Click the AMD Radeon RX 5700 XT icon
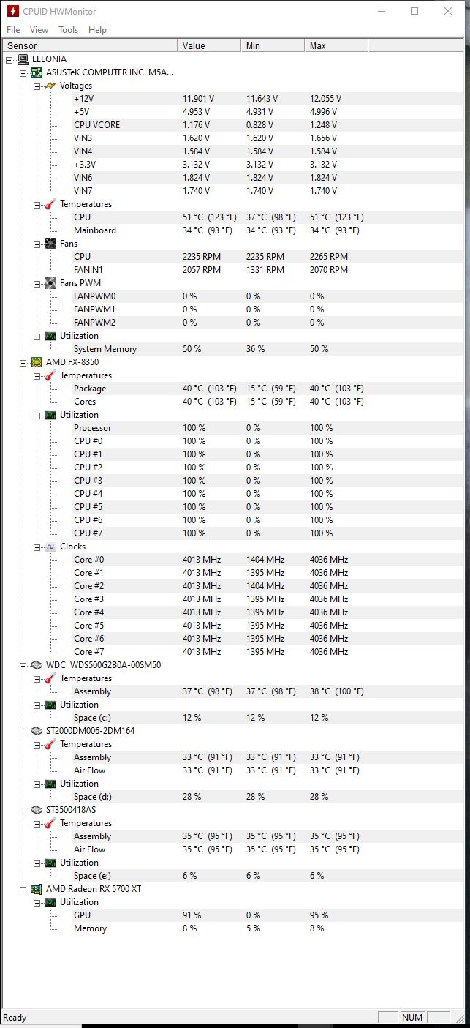This screenshot has width=470, height=1028. coord(37,889)
